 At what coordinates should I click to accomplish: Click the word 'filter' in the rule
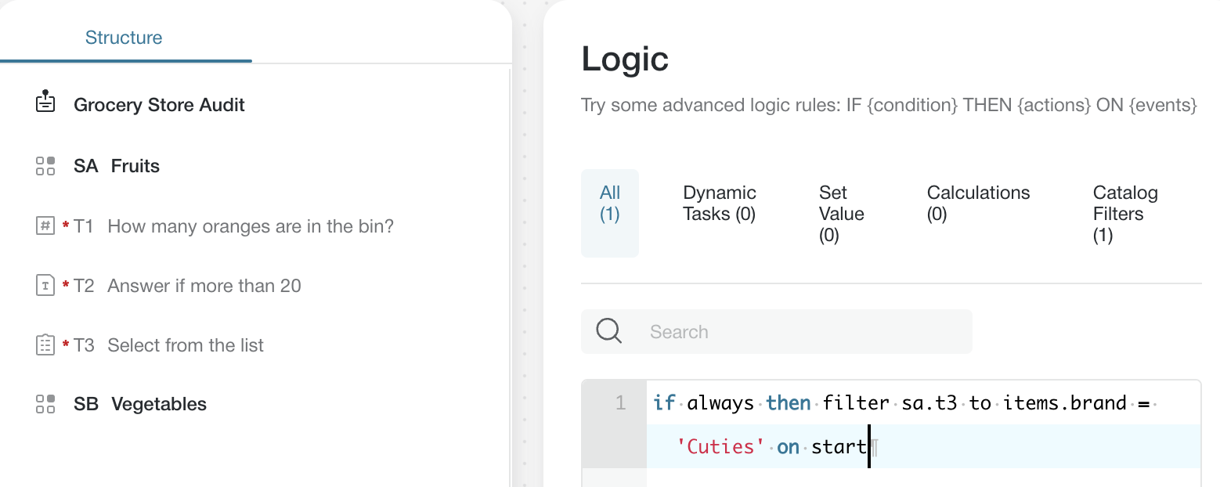[x=856, y=403]
